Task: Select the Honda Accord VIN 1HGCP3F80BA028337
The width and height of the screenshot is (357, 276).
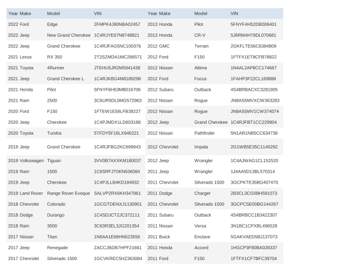Action: [254, 247]
